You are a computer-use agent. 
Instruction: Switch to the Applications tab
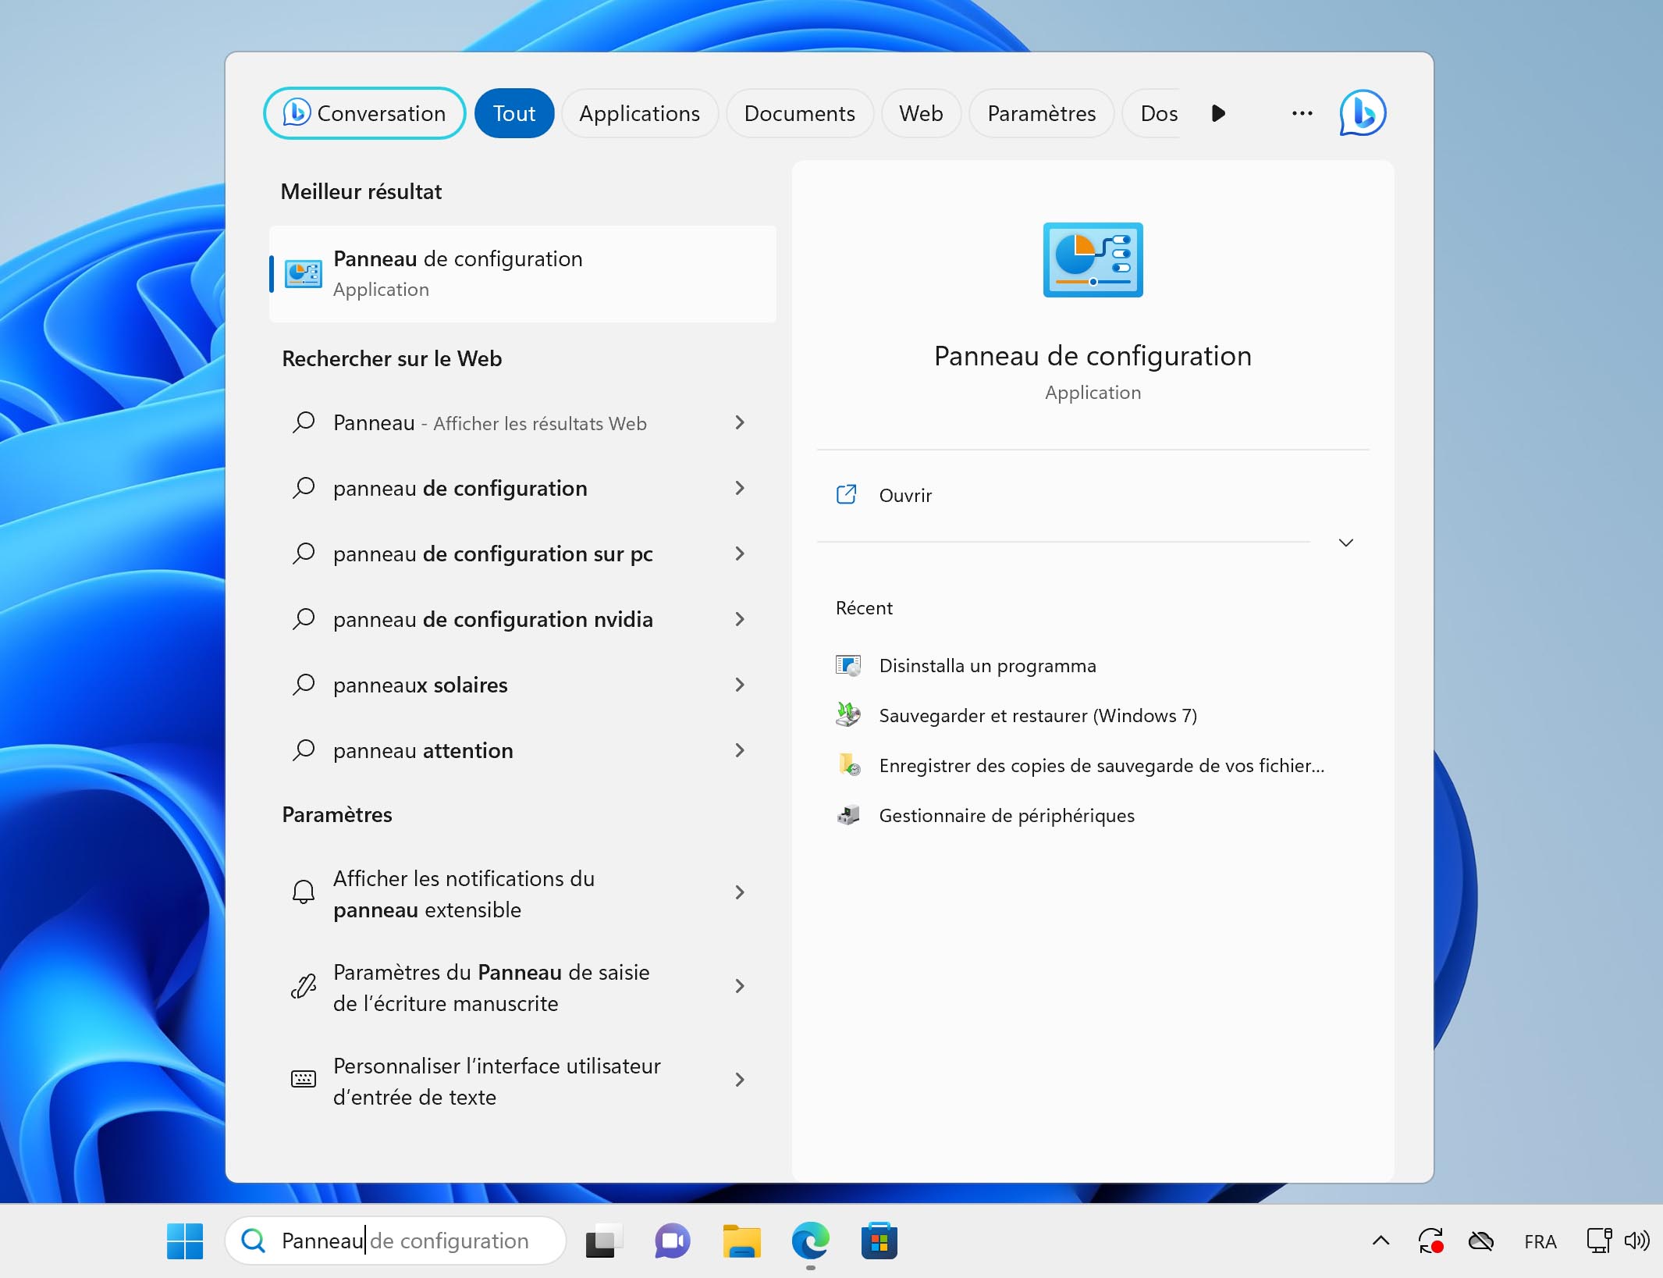point(639,112)
